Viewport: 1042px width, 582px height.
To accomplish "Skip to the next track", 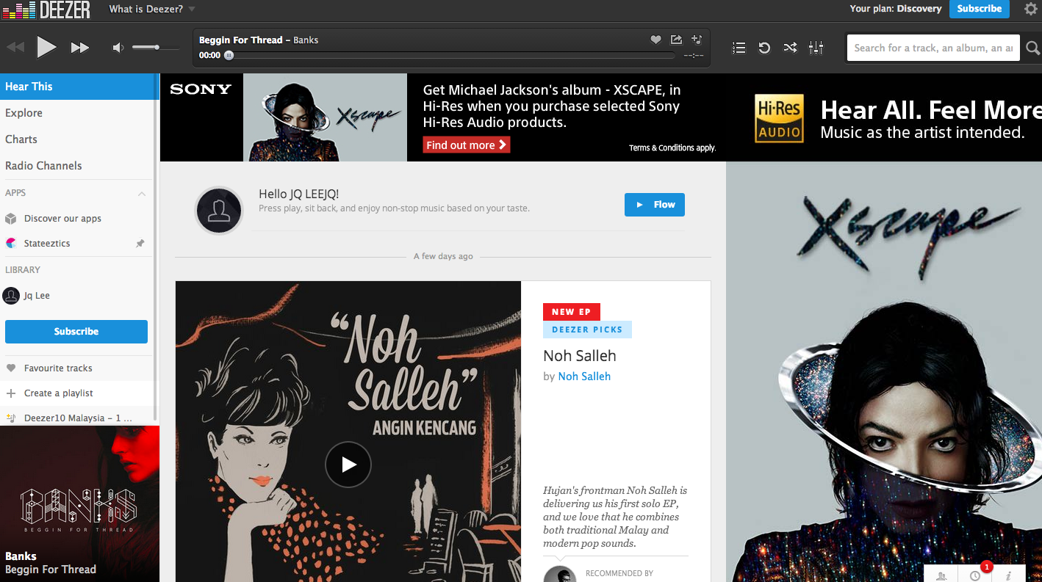I will pos(79,48).
